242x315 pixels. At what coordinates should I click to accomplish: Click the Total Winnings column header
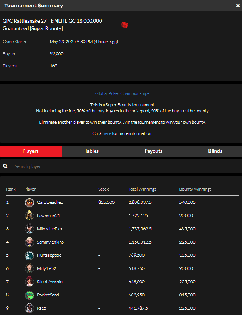[142, 189]
